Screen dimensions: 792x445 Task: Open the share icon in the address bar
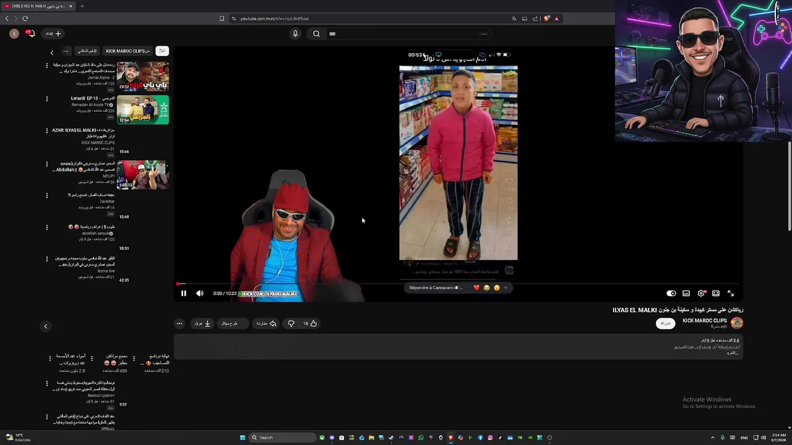pos(535,19)
